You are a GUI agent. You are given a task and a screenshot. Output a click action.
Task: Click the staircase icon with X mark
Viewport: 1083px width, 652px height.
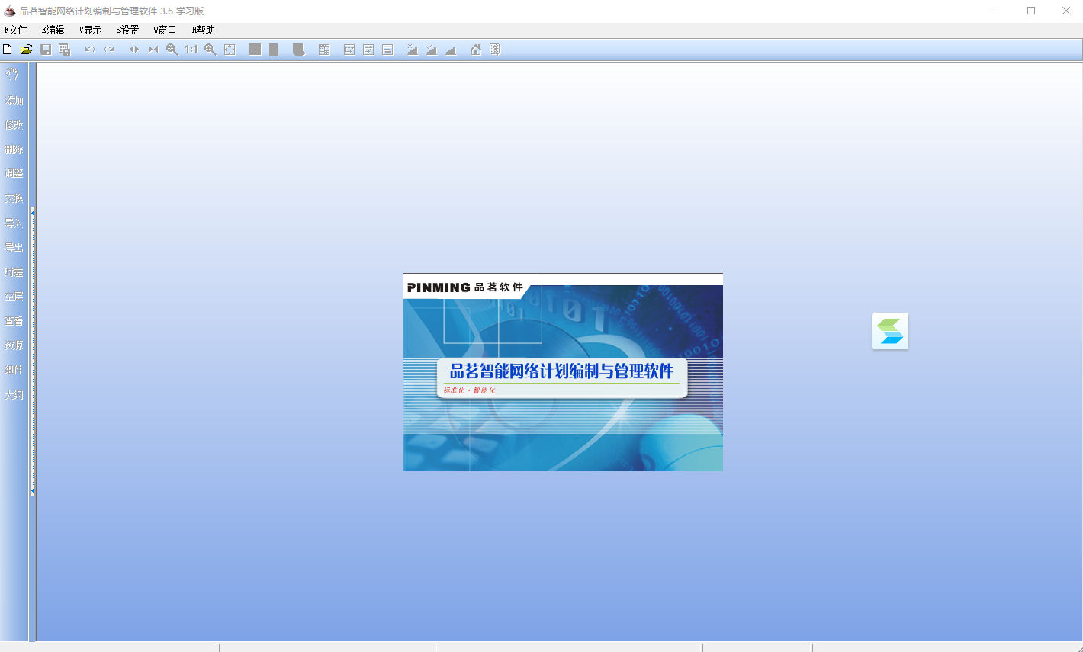tap(413, 50)
